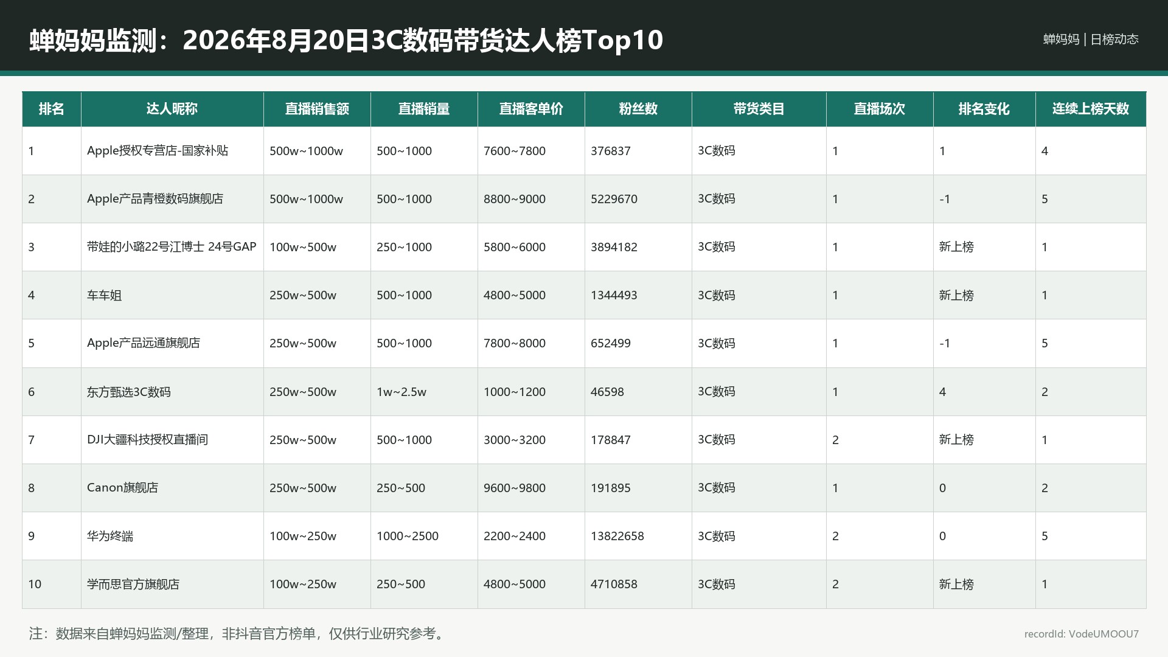Click unit price 3000~3200

coord(515,440)
